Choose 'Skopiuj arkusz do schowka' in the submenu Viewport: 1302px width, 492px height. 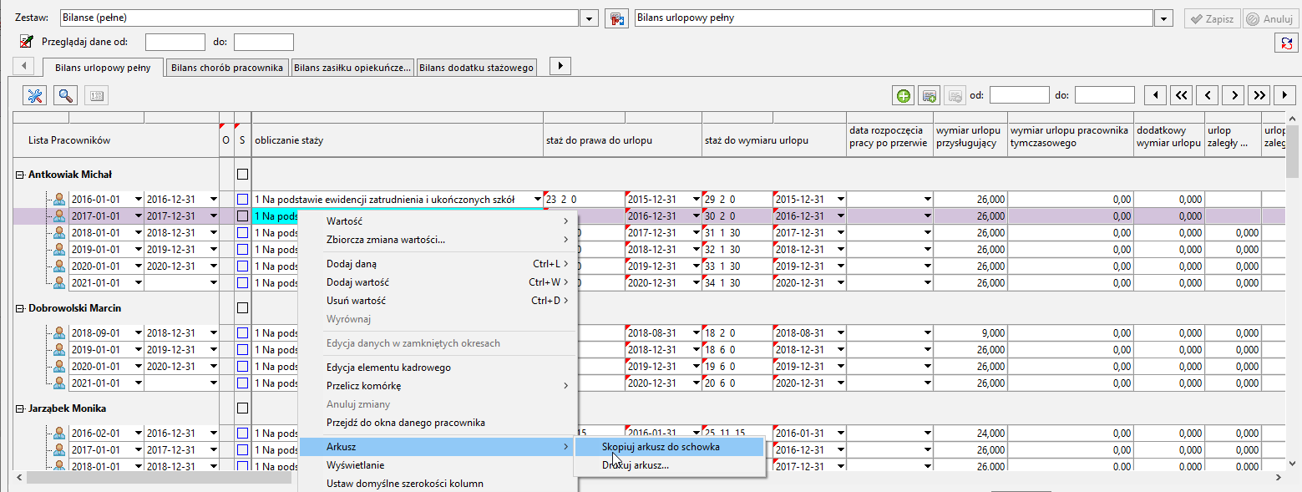(670, 447)
